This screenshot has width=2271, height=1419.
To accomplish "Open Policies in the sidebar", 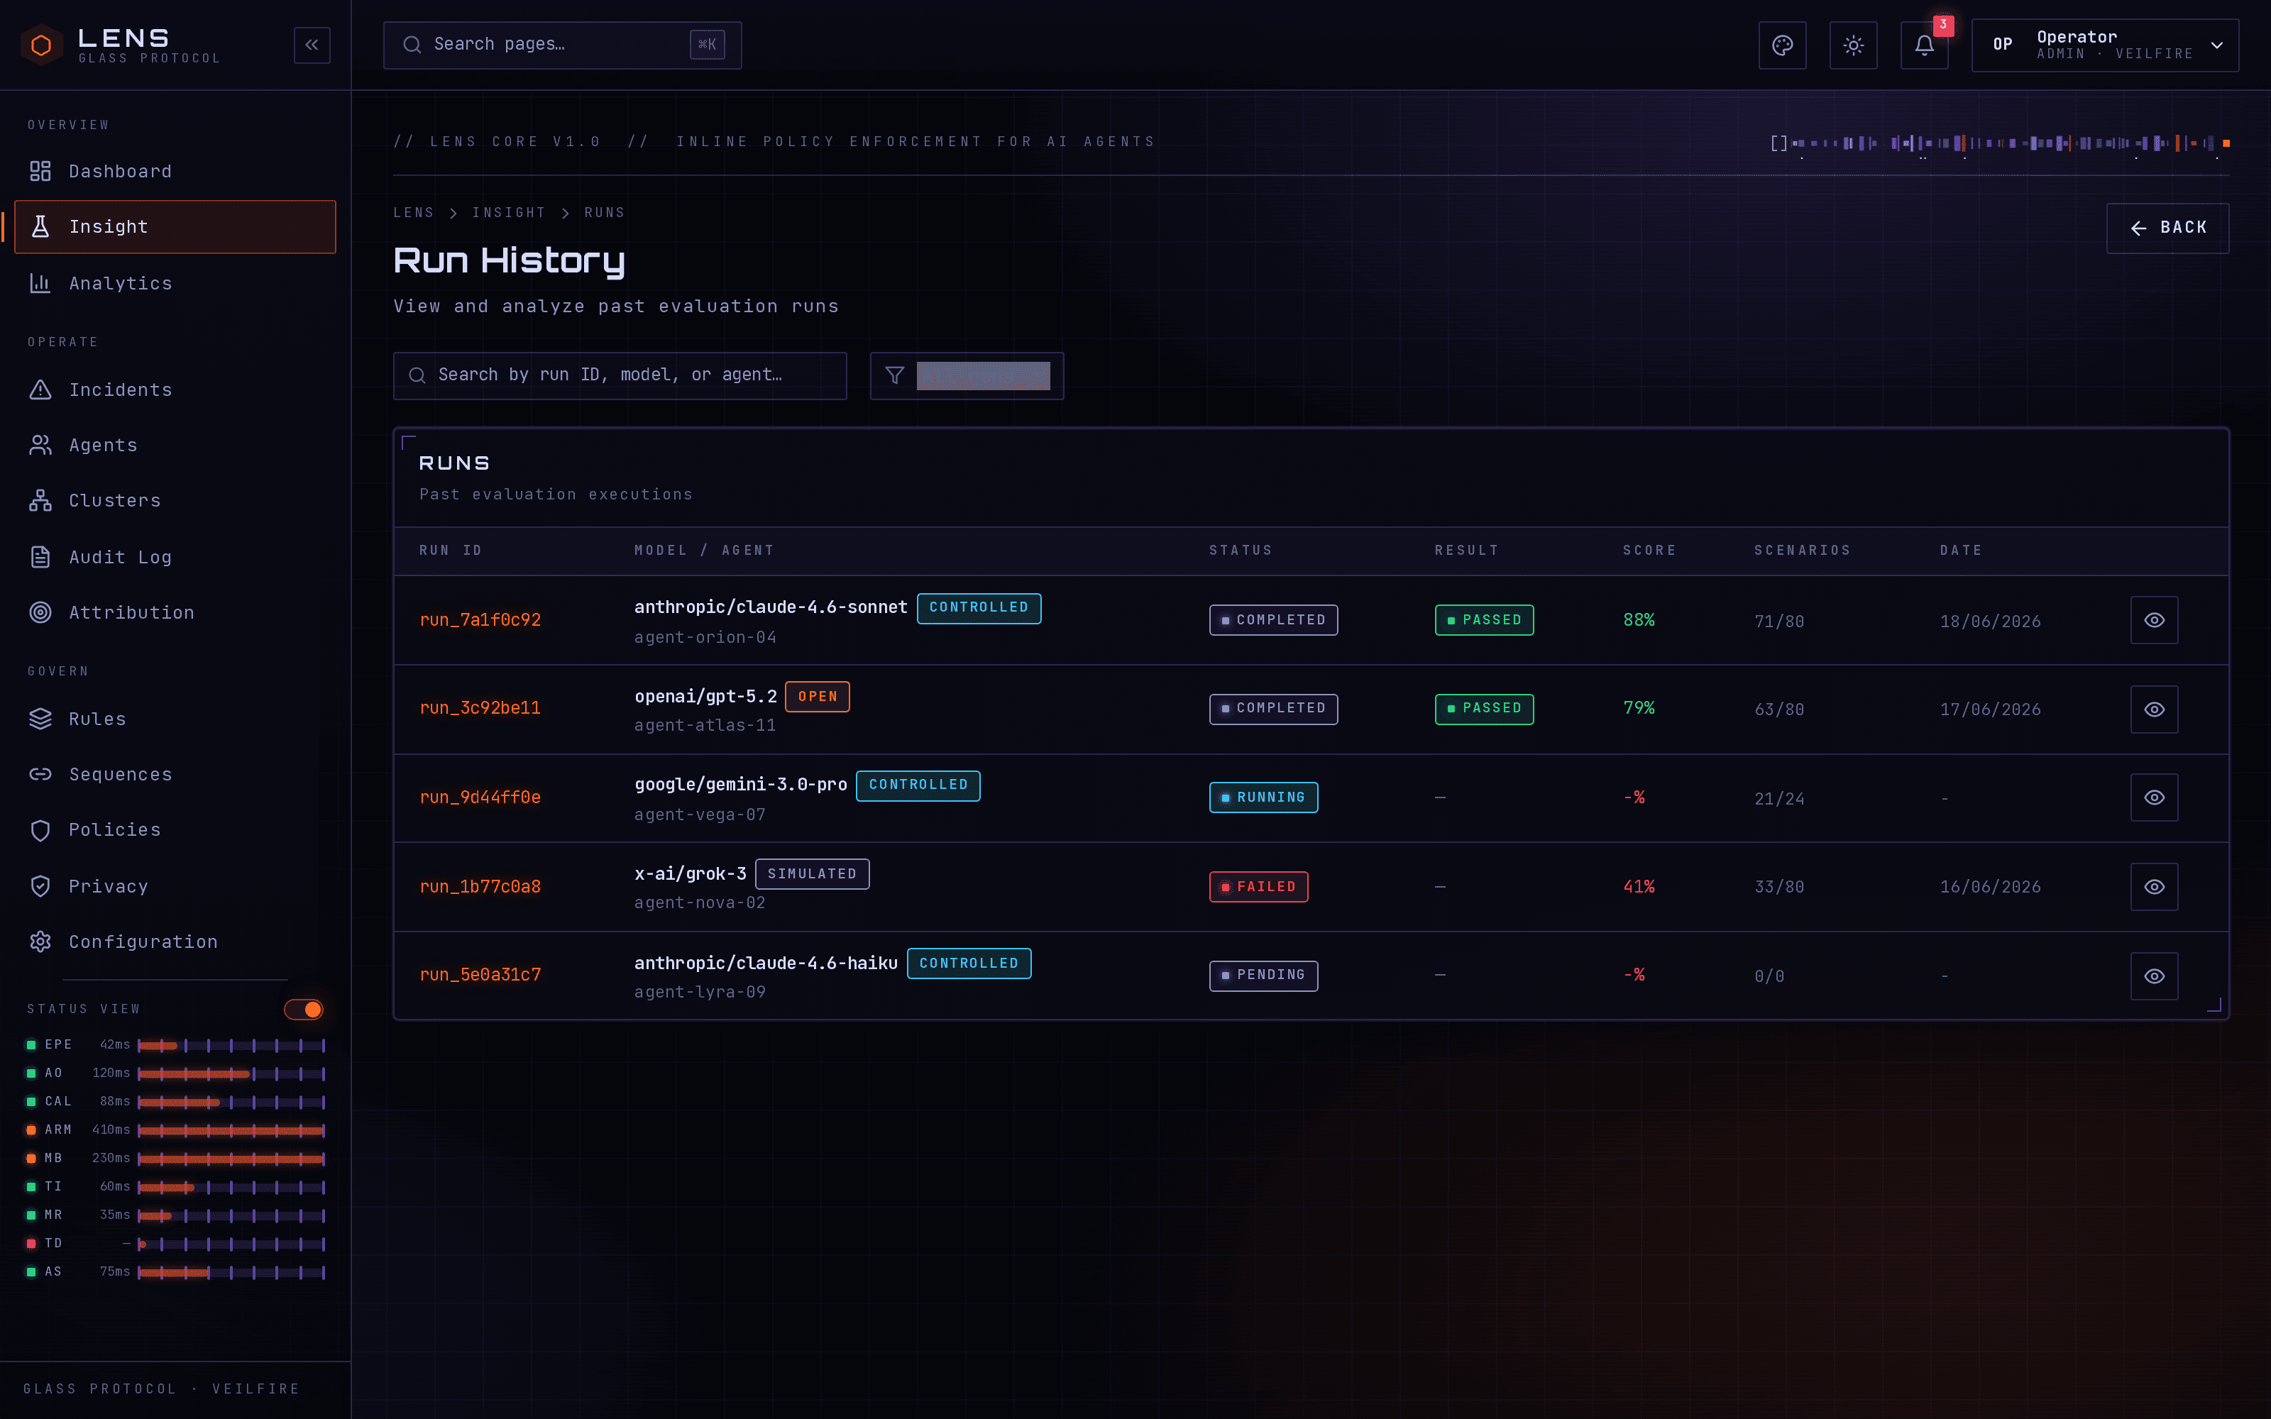I will (175, 829).
